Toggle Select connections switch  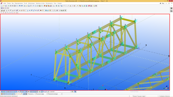[x=4, y=92]
